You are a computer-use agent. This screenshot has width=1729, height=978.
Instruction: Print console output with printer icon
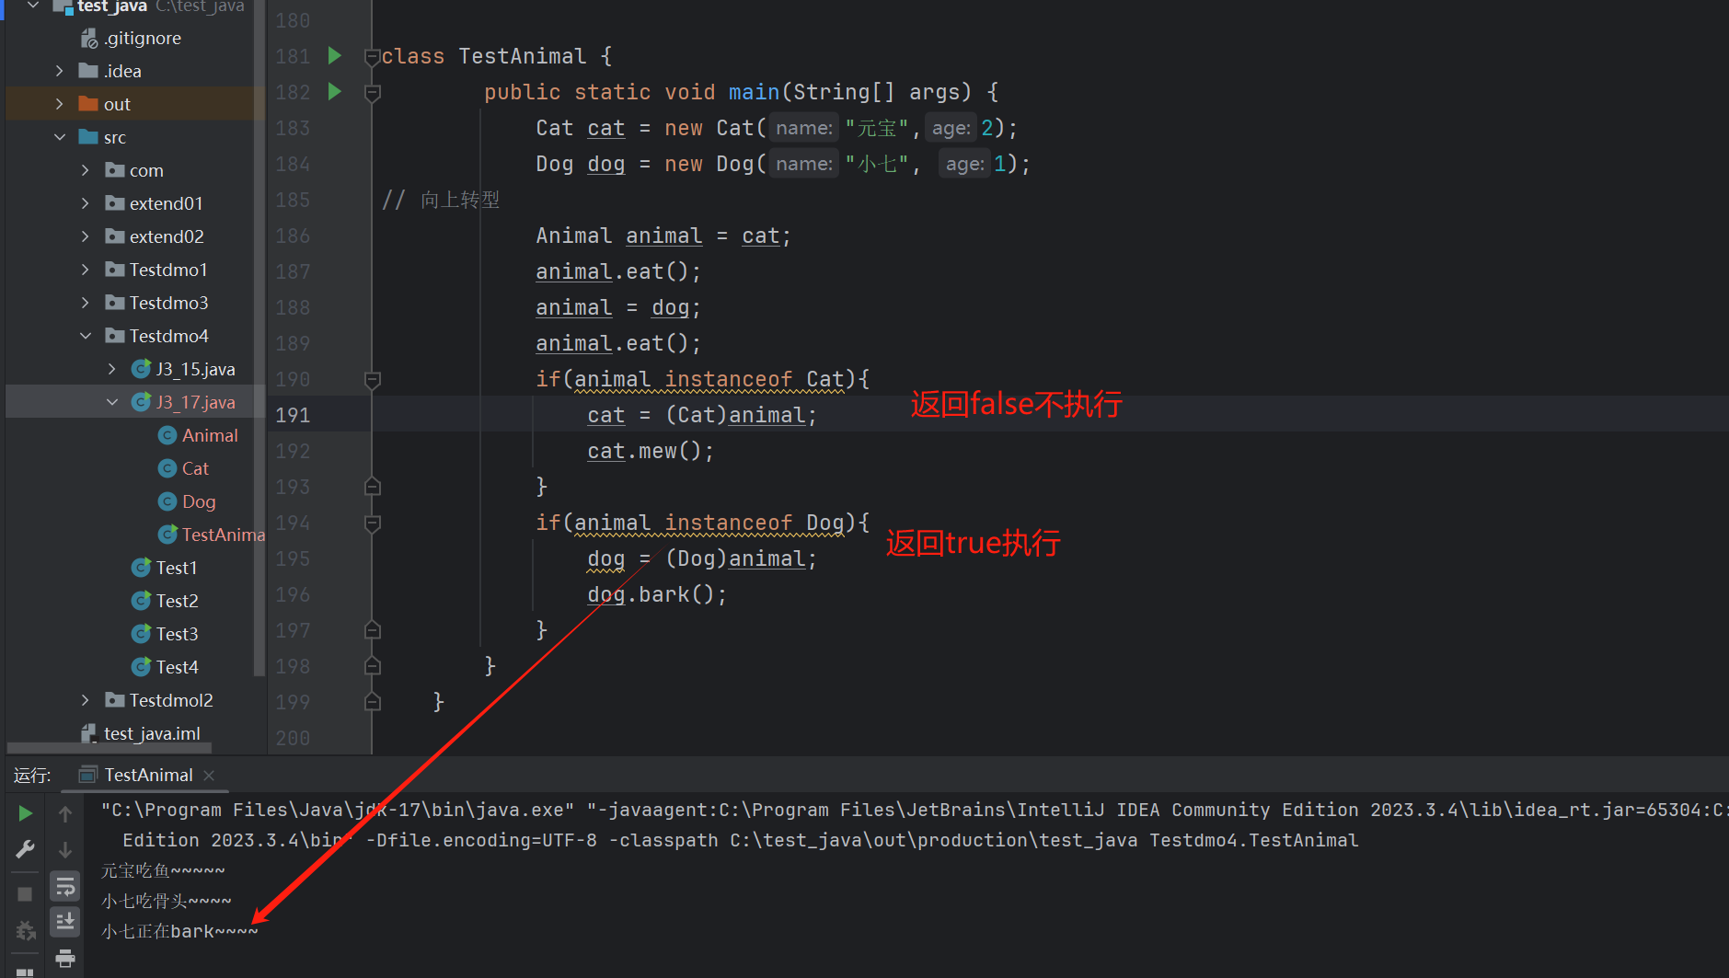(65, 959)
